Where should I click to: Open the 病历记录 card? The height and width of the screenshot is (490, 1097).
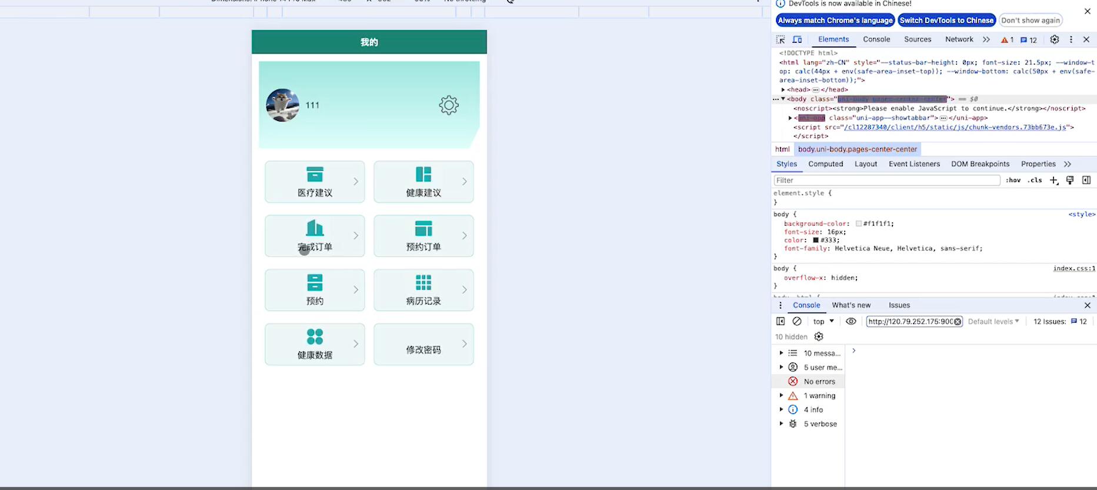click(x=424, y=290)
